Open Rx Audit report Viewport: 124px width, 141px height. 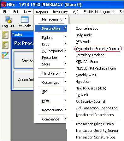coord(82,95)
